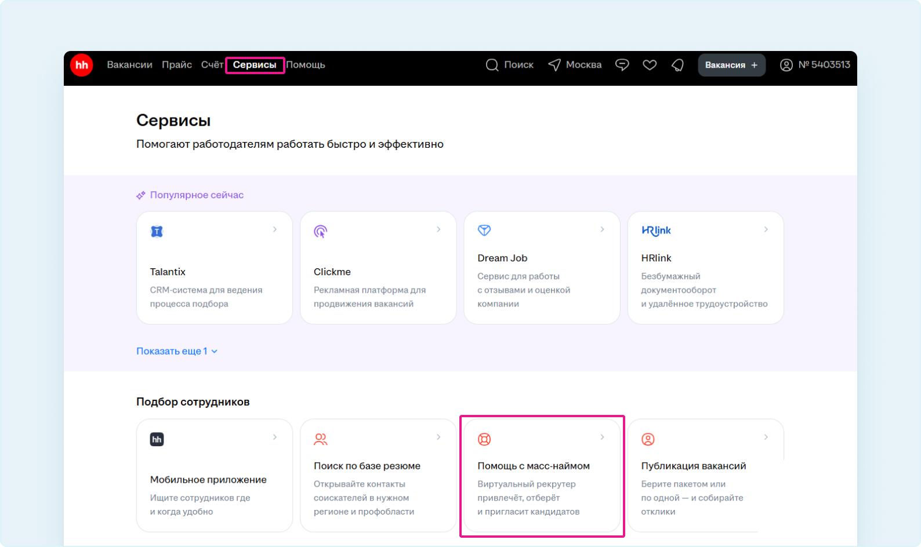Expand Показать еще 1 link
Image resolution: width=921 pixels, height=547 pixels.
pos(177,351)
